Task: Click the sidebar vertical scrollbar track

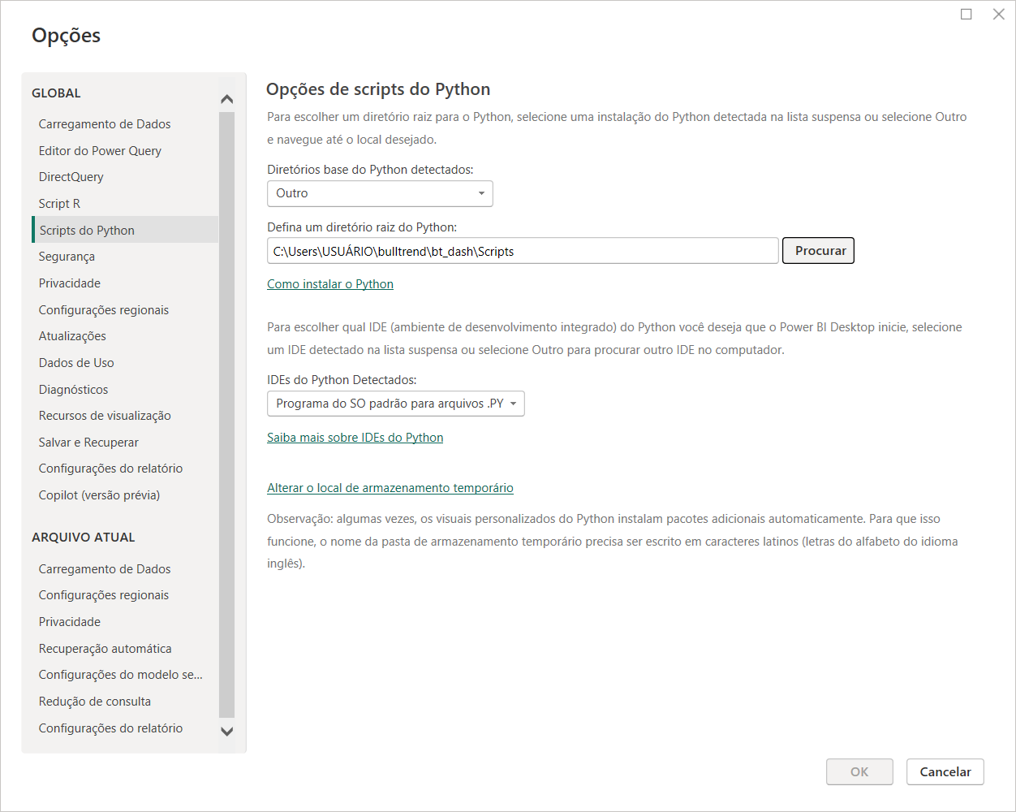Action: pos(227,415)
